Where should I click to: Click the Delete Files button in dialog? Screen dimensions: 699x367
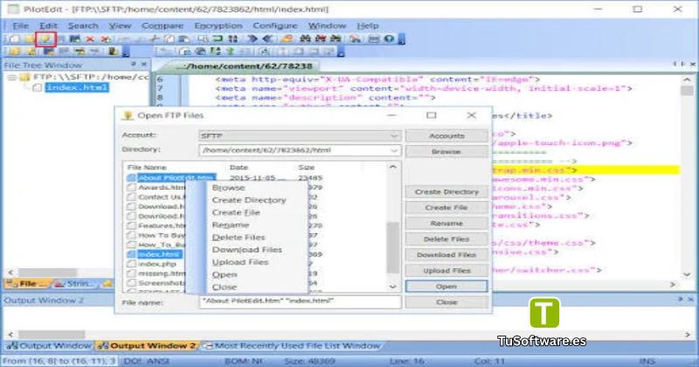point(446,239)
